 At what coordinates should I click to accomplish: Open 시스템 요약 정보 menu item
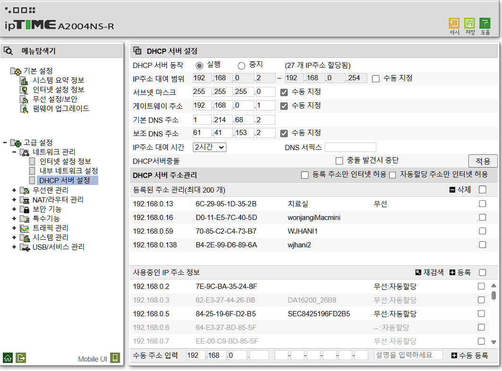(58, 80)
